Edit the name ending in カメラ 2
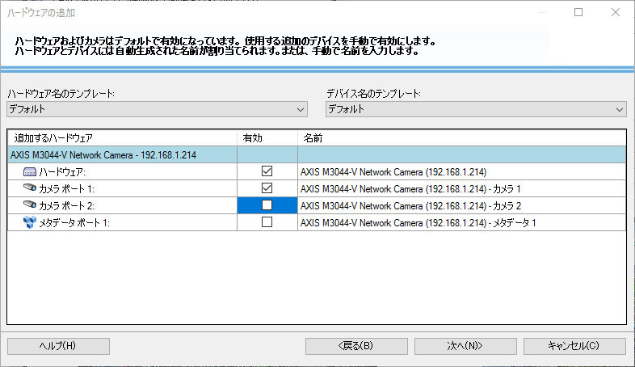This screenshot has width=635, height=367. [x=461, y=206]
